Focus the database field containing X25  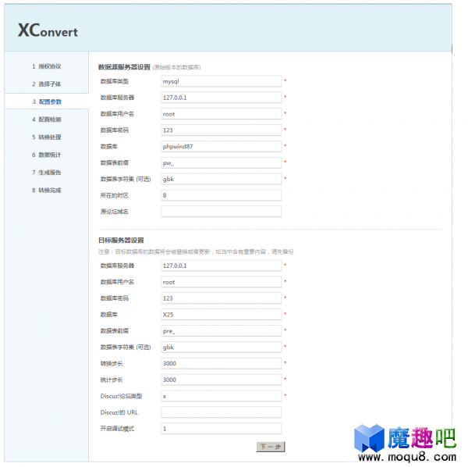coord(222,314)
